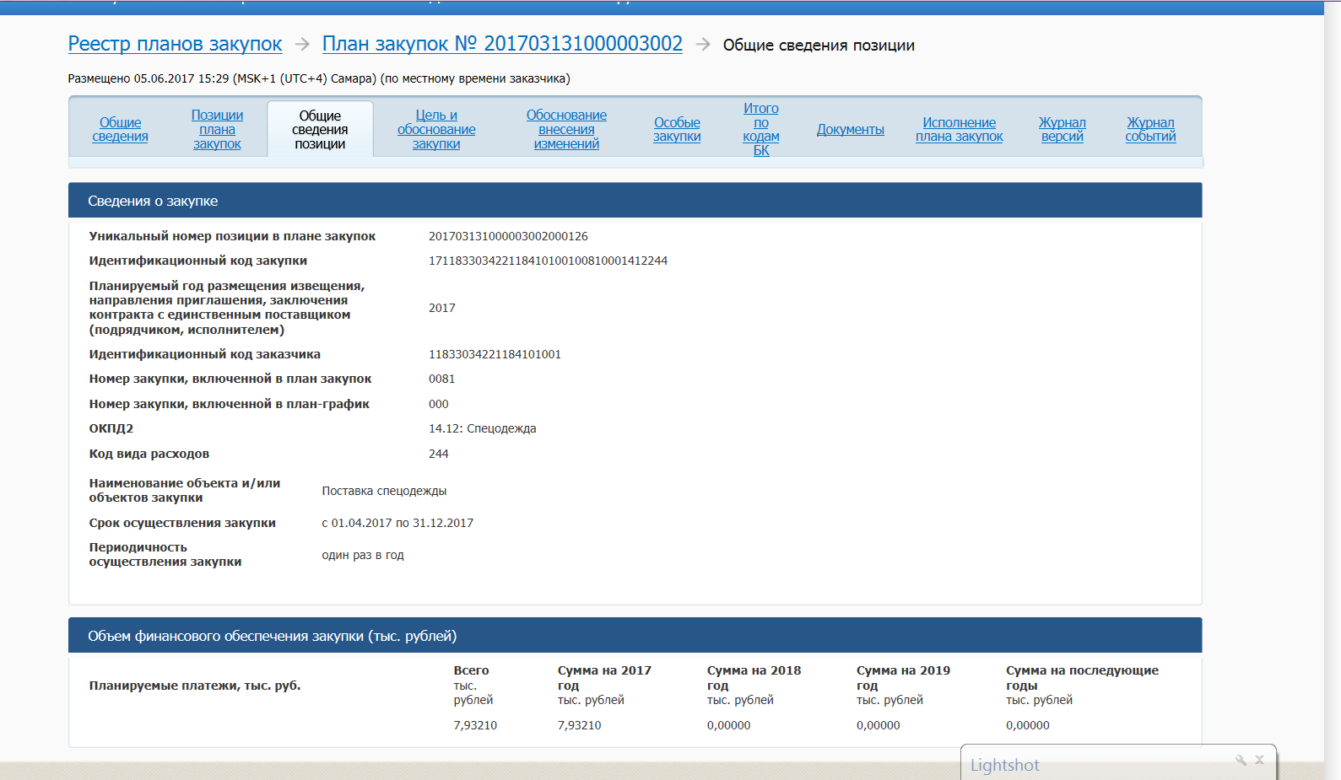Click the identification code 171183303422118410100100810001412244
Image resolution: width=1341 pixels, height=780 pixels.
548,261
